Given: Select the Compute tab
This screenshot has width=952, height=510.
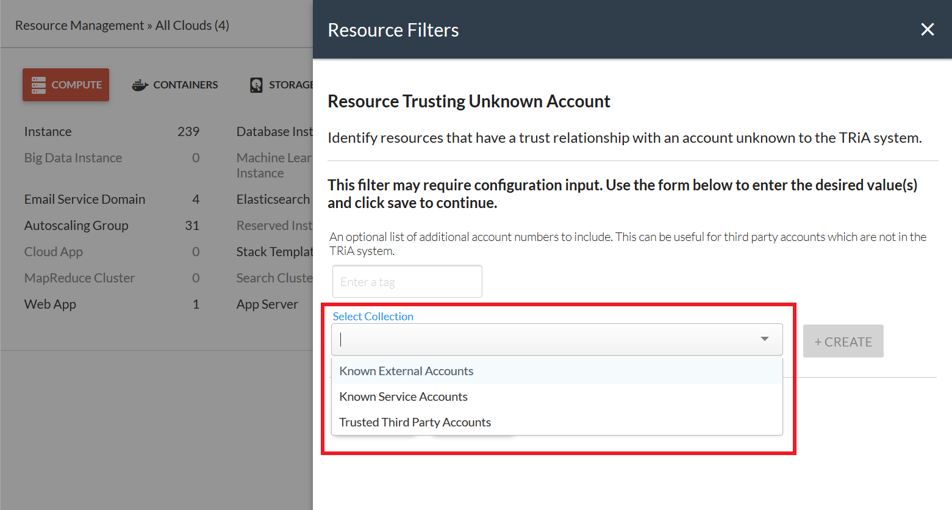Looking at the screenshot, I should coord(66,85).
